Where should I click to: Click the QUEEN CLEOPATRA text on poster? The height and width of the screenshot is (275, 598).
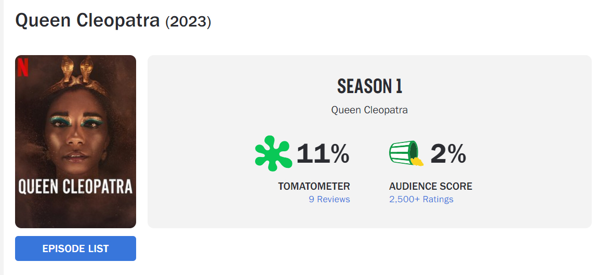click(75, 186)
